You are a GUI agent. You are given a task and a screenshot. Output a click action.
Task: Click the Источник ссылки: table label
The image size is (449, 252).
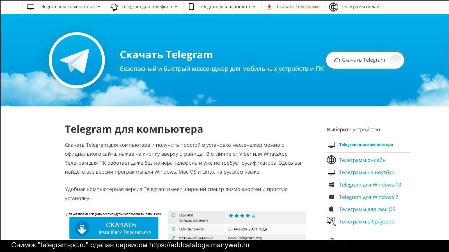click(196, 238)
